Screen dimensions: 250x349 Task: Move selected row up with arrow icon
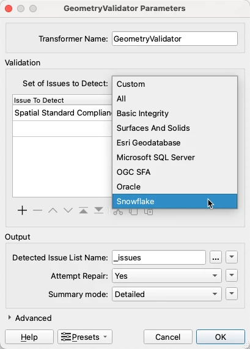[53, 210]
